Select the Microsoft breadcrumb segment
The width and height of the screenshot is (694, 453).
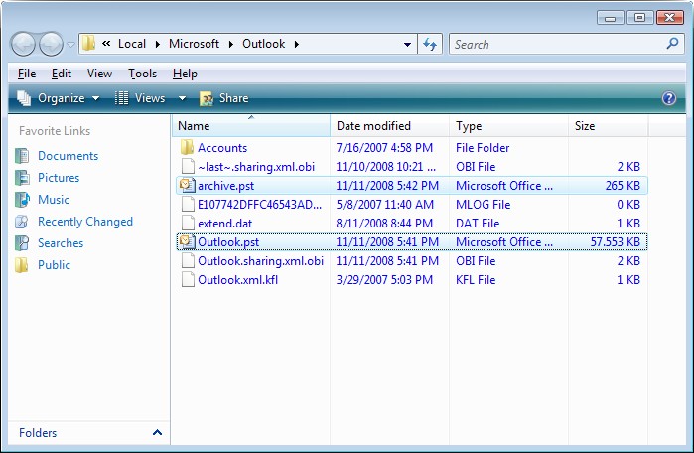(194, 44)
